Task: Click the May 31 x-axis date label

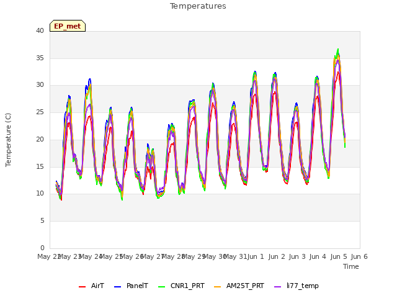Action: [x=234, y=256]
